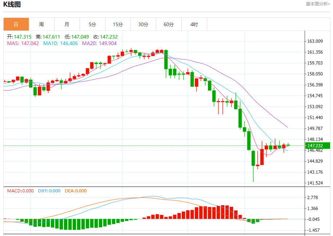The image size is (333, 236).
Task: Open the 基本面分析 link
Action: coord(318,4)
